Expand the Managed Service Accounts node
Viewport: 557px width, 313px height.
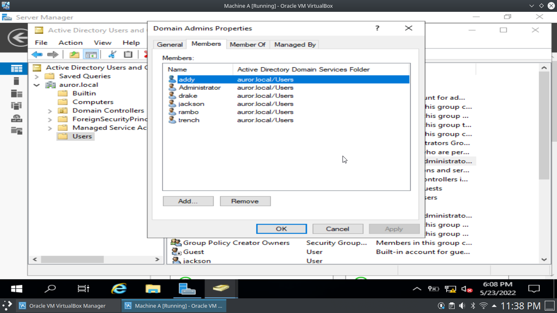pyautogui.click(x=50, y=128)
